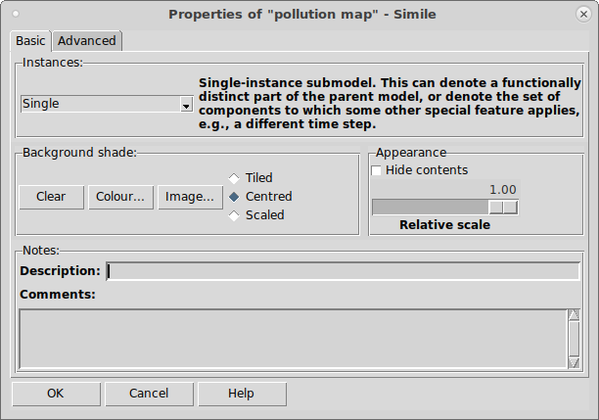Click inside the Comments text area
The image size is (599, 420).
[x=293, y=339]
